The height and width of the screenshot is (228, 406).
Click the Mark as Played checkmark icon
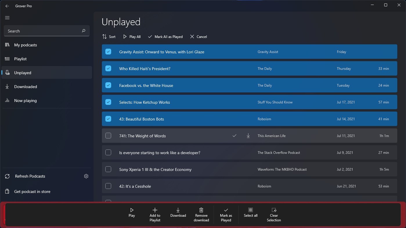point(226,210)
